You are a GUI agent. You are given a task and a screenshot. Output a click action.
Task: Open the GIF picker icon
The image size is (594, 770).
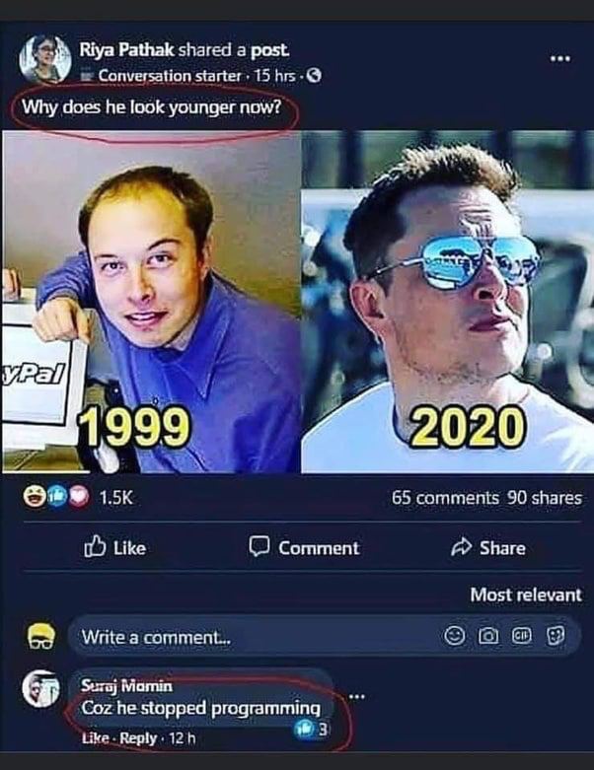pos(522,636)
